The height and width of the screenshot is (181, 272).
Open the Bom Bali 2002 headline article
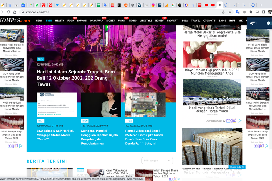pos(75,78)
